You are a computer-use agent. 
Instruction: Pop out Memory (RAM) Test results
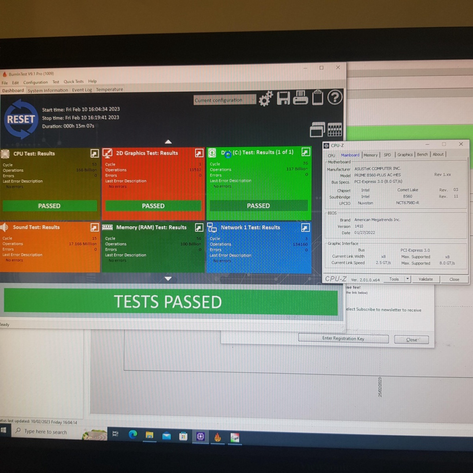point(199,227)
